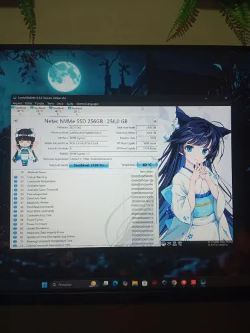
Task: Go to next disk with right arrow
Action: click(155, 121)
